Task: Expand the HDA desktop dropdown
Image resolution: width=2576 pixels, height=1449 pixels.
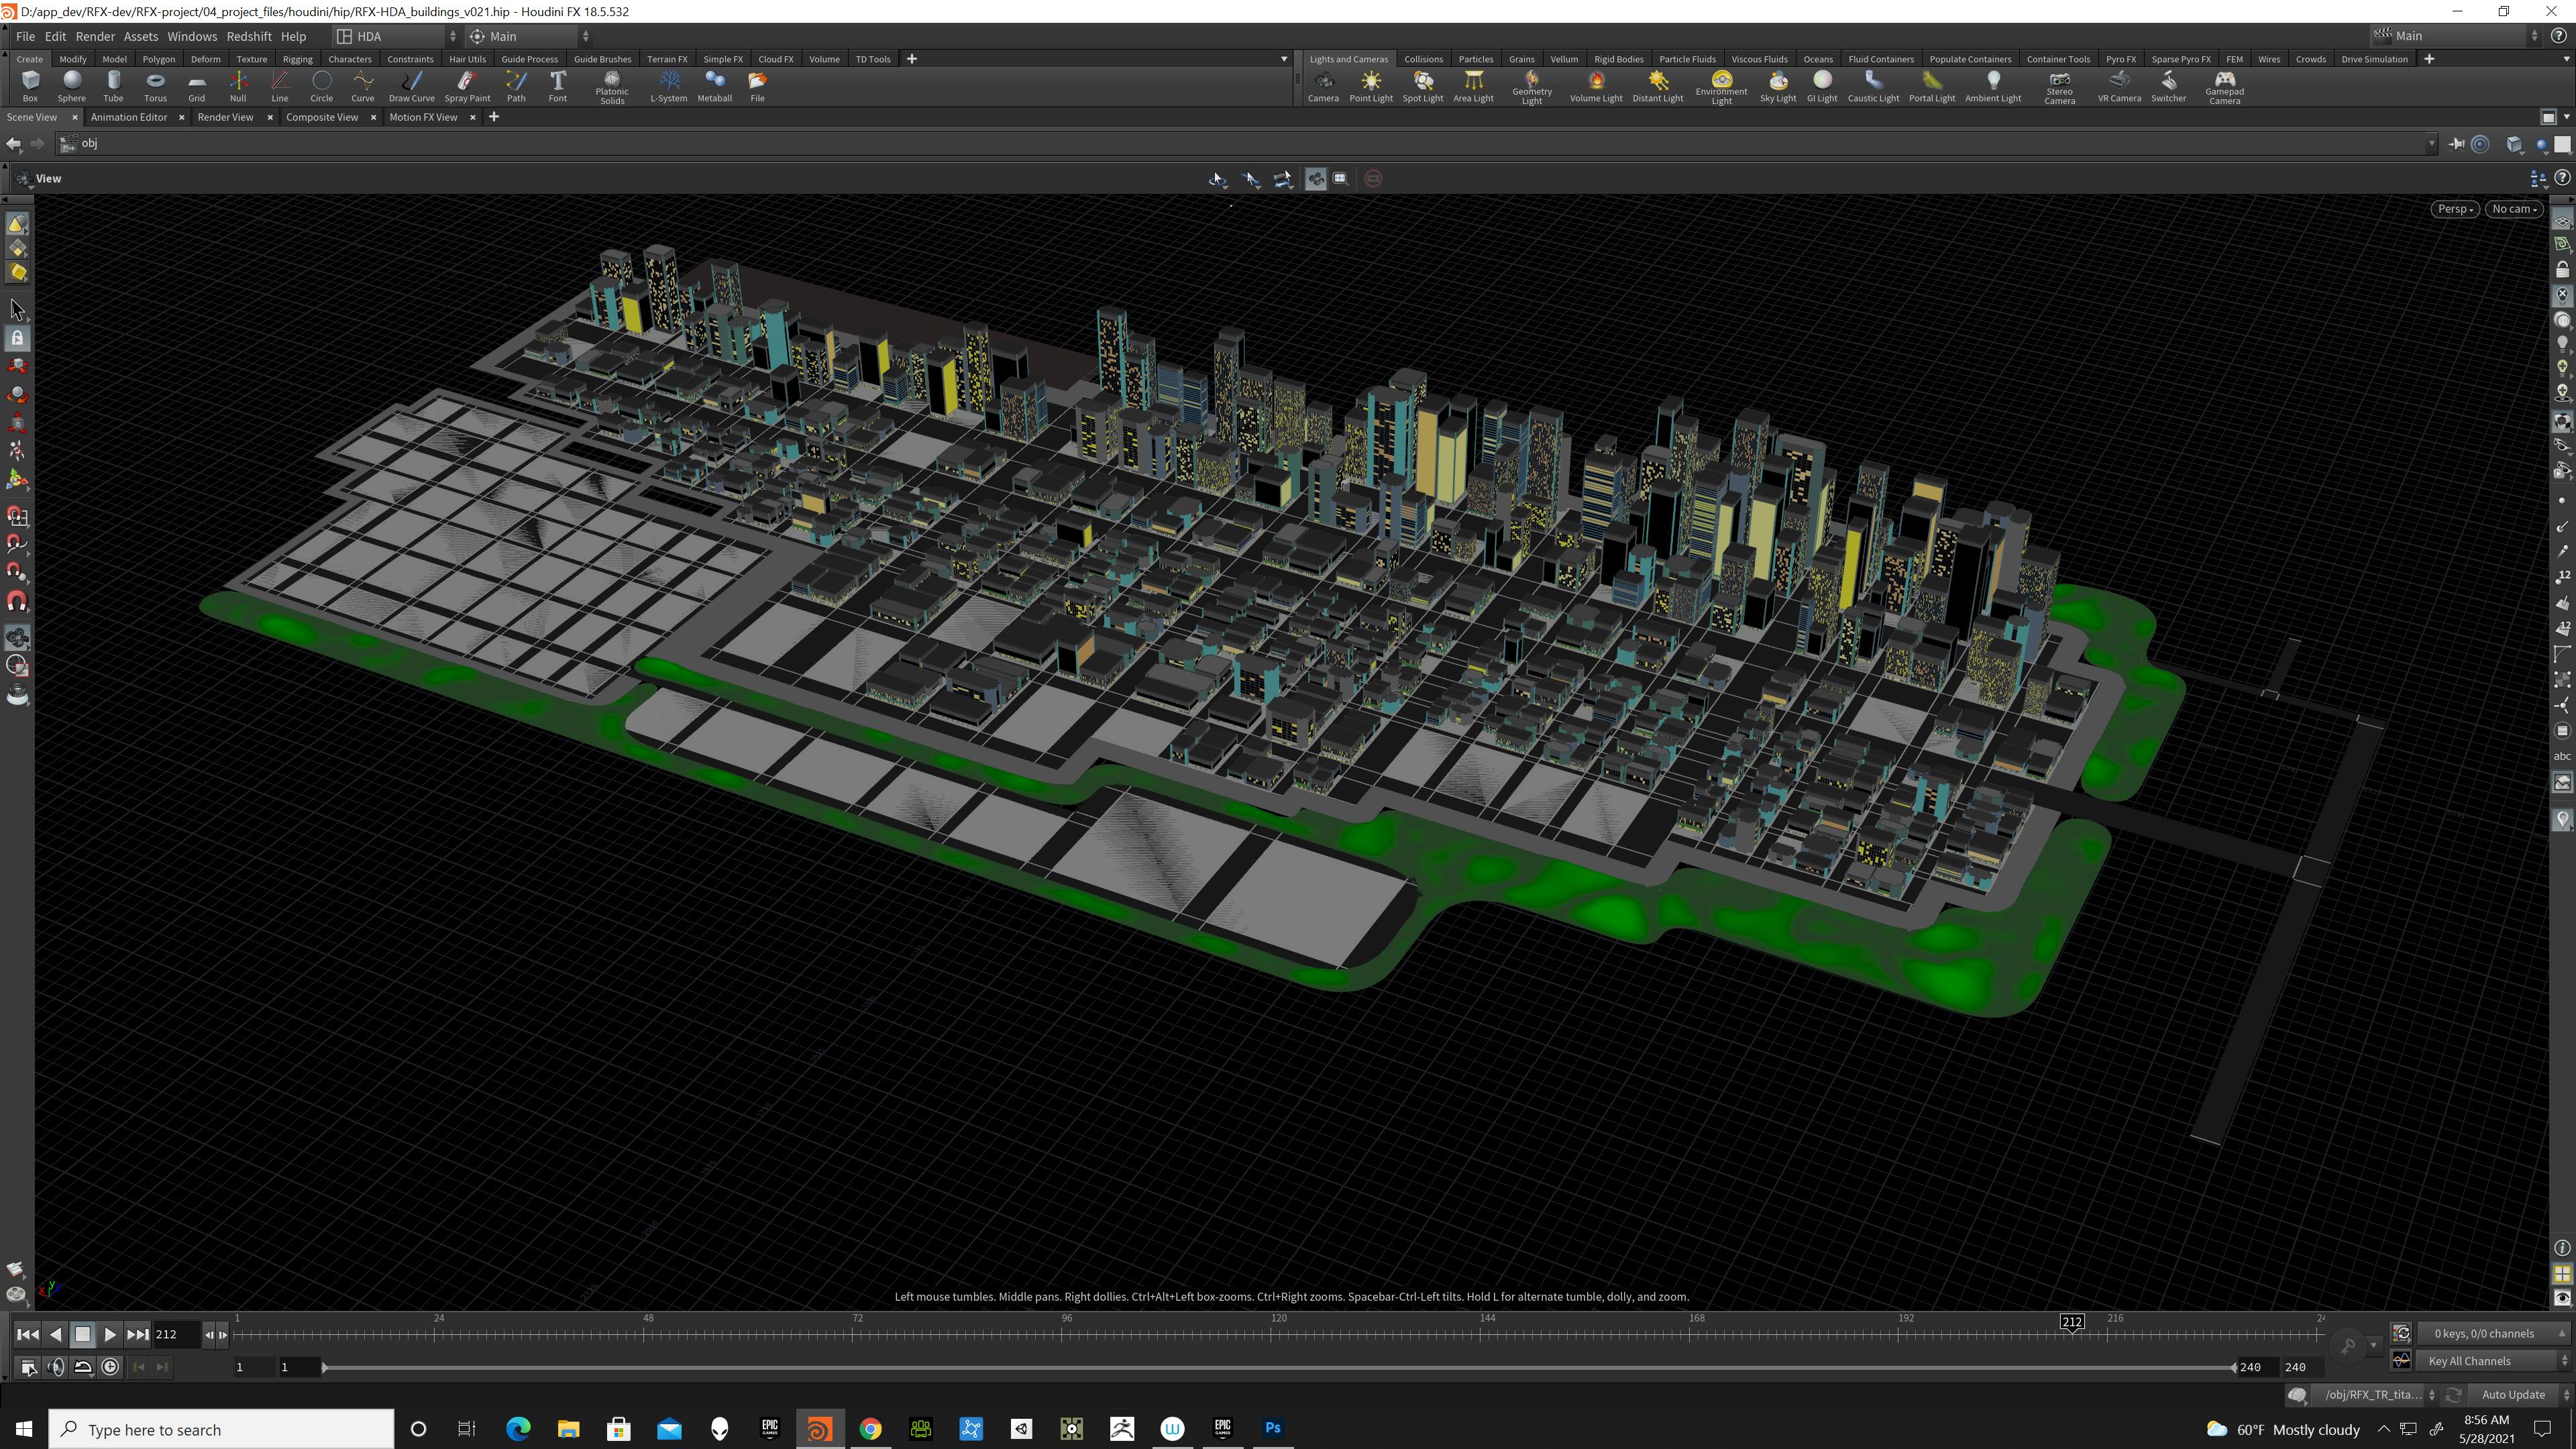Action: pos(396,36)
